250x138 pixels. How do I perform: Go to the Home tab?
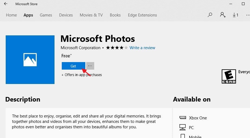tap(11, 15)
